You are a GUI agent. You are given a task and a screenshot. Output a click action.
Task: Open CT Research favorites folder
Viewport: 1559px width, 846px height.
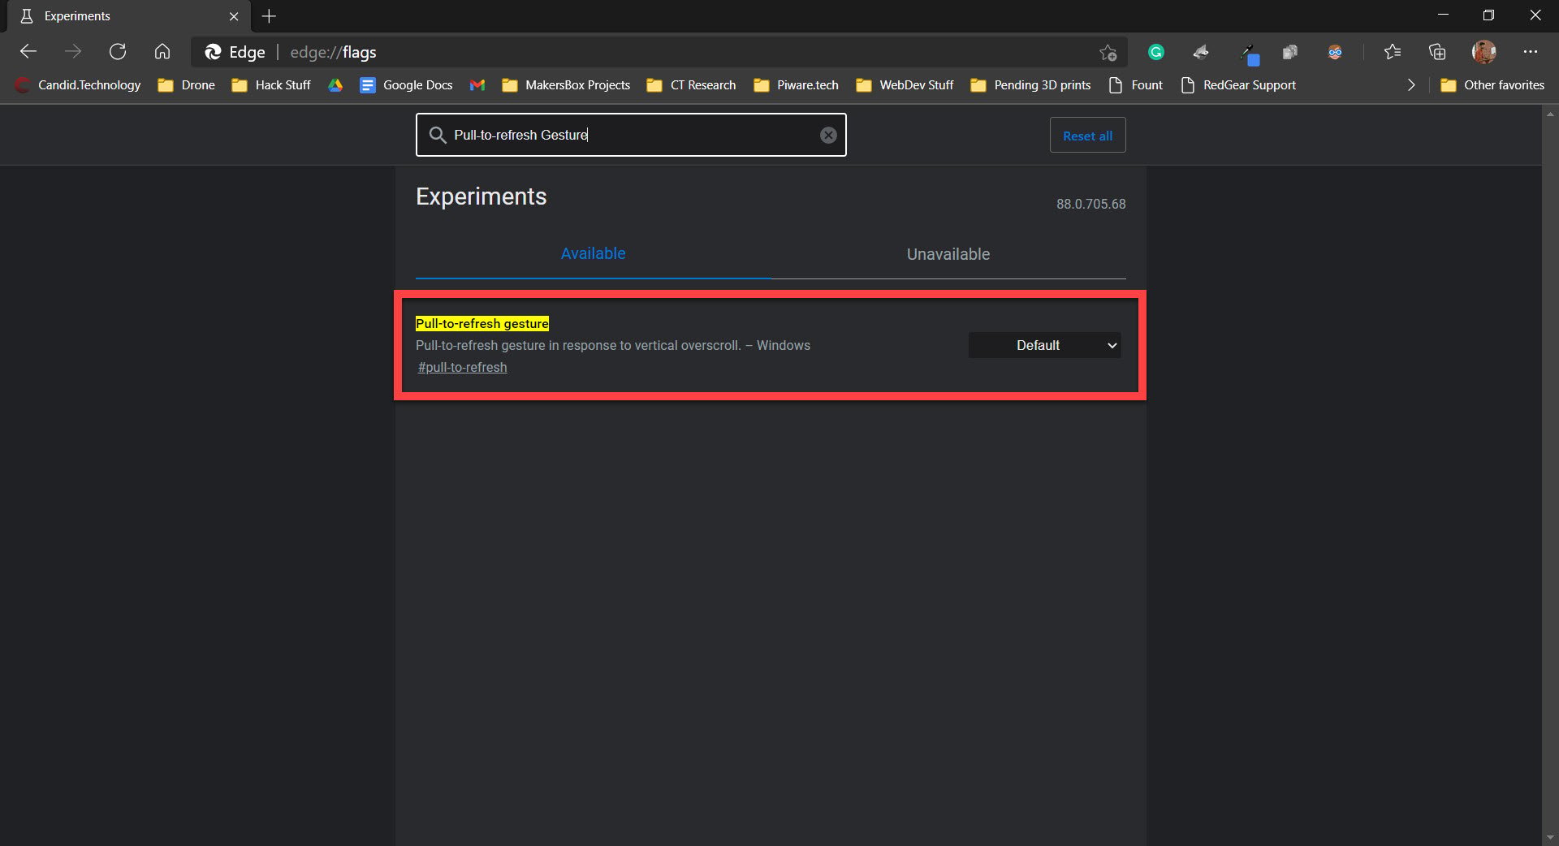[x=691, y=84]
